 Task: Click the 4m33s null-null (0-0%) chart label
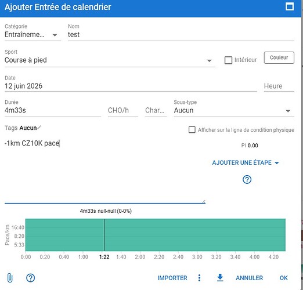point(106,211)
